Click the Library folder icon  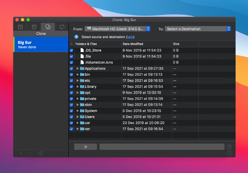(82, 86)
